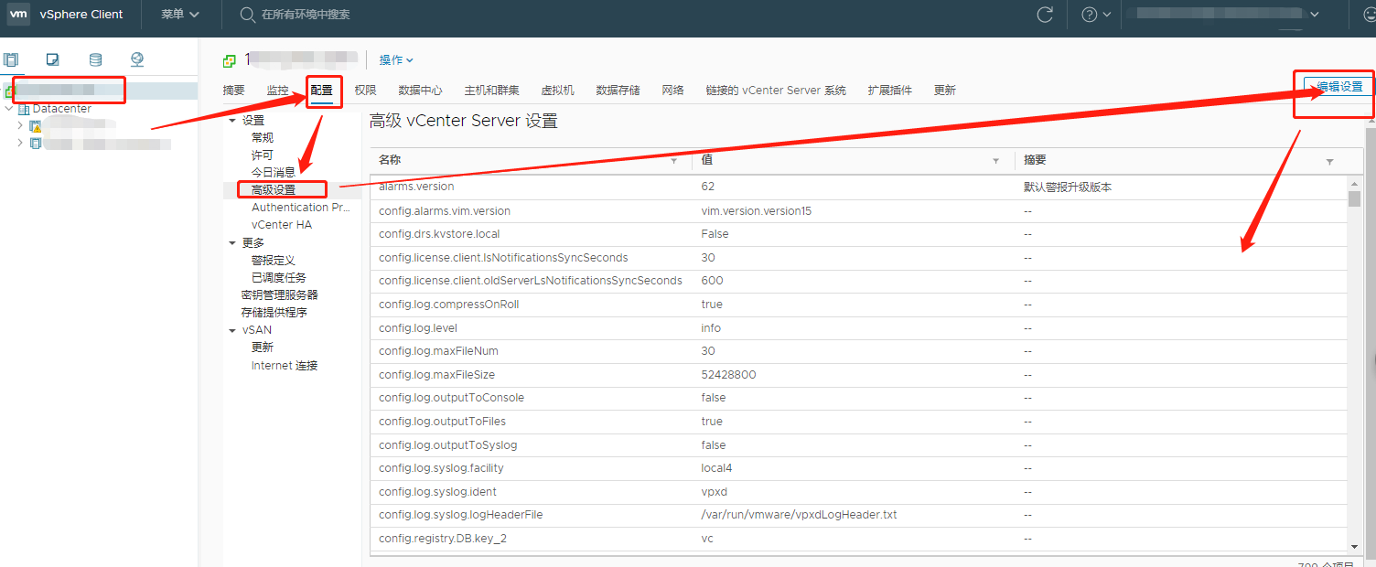This screenshot has height=567, width=1376.
Task: Select 高级设置 in settings list
Action: click(274, 189)
